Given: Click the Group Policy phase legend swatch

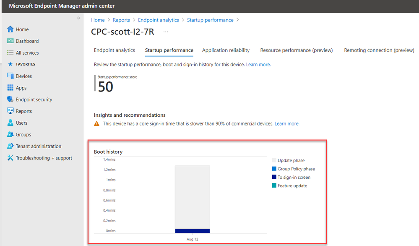Looking at the screenshot, I should (274, 169).
